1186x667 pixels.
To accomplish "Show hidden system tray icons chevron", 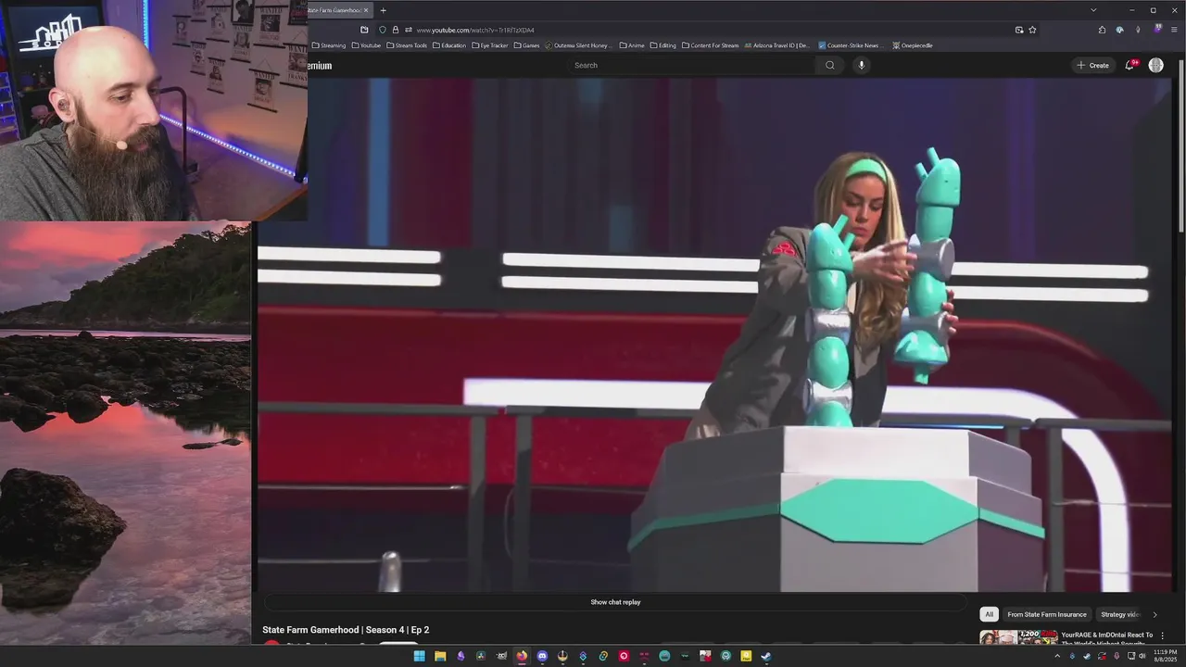I will point(1057,656).
